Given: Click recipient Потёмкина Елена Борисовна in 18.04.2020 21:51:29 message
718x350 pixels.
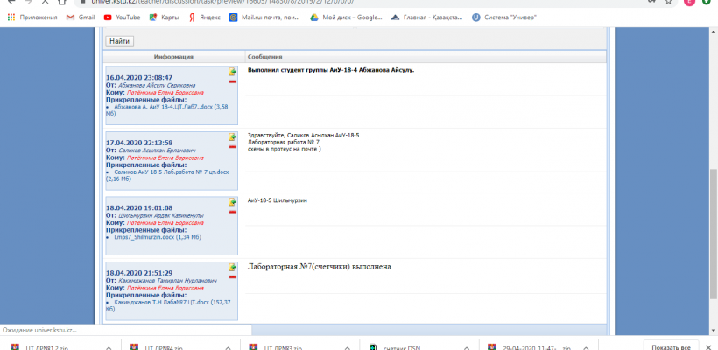Looking at the screenshot, I should (x=165, y=288).
